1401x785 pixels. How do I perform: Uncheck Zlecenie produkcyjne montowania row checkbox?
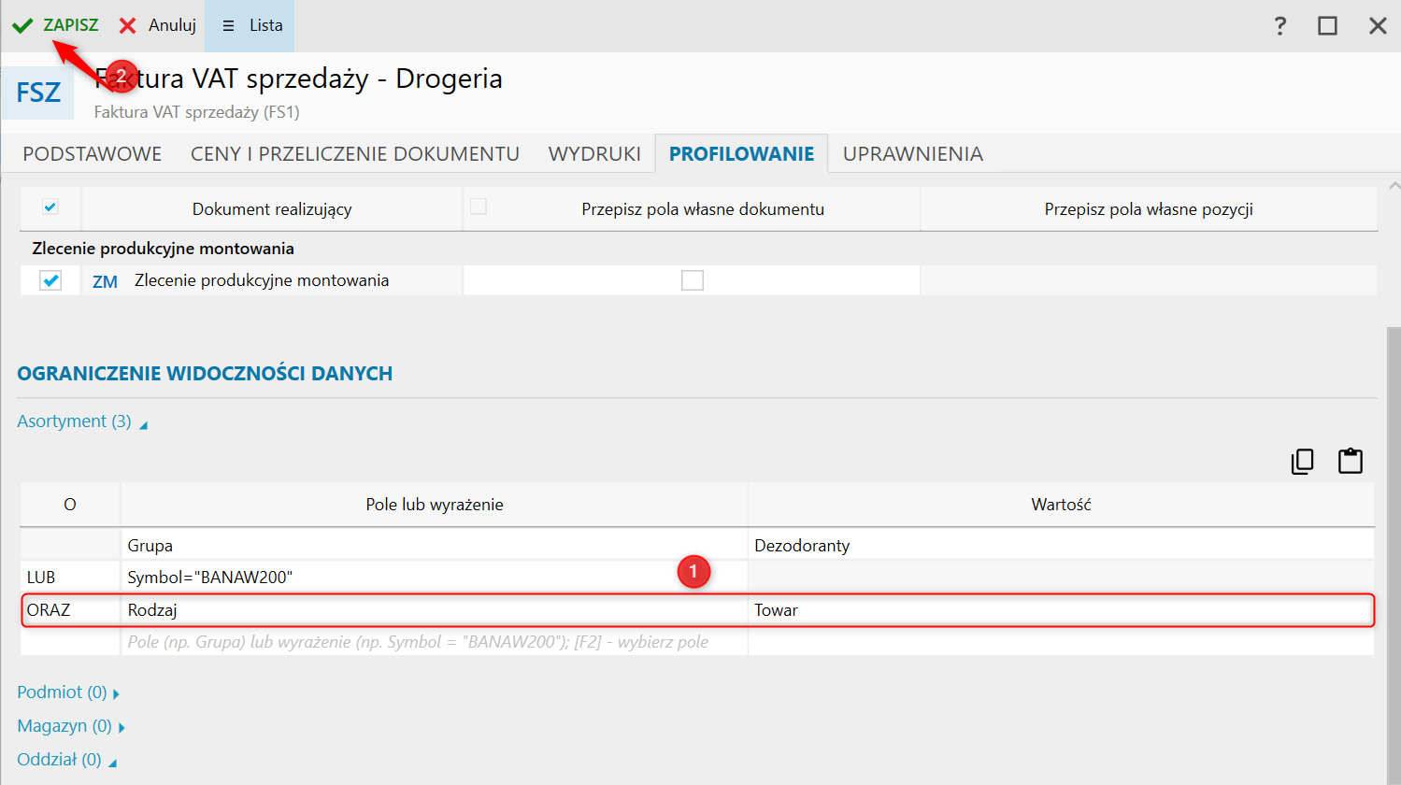50,280
